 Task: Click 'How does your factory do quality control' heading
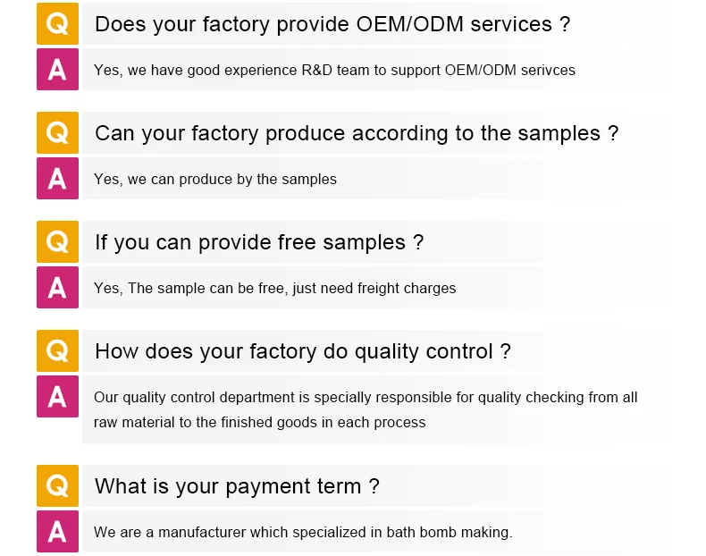pos(302,351)
